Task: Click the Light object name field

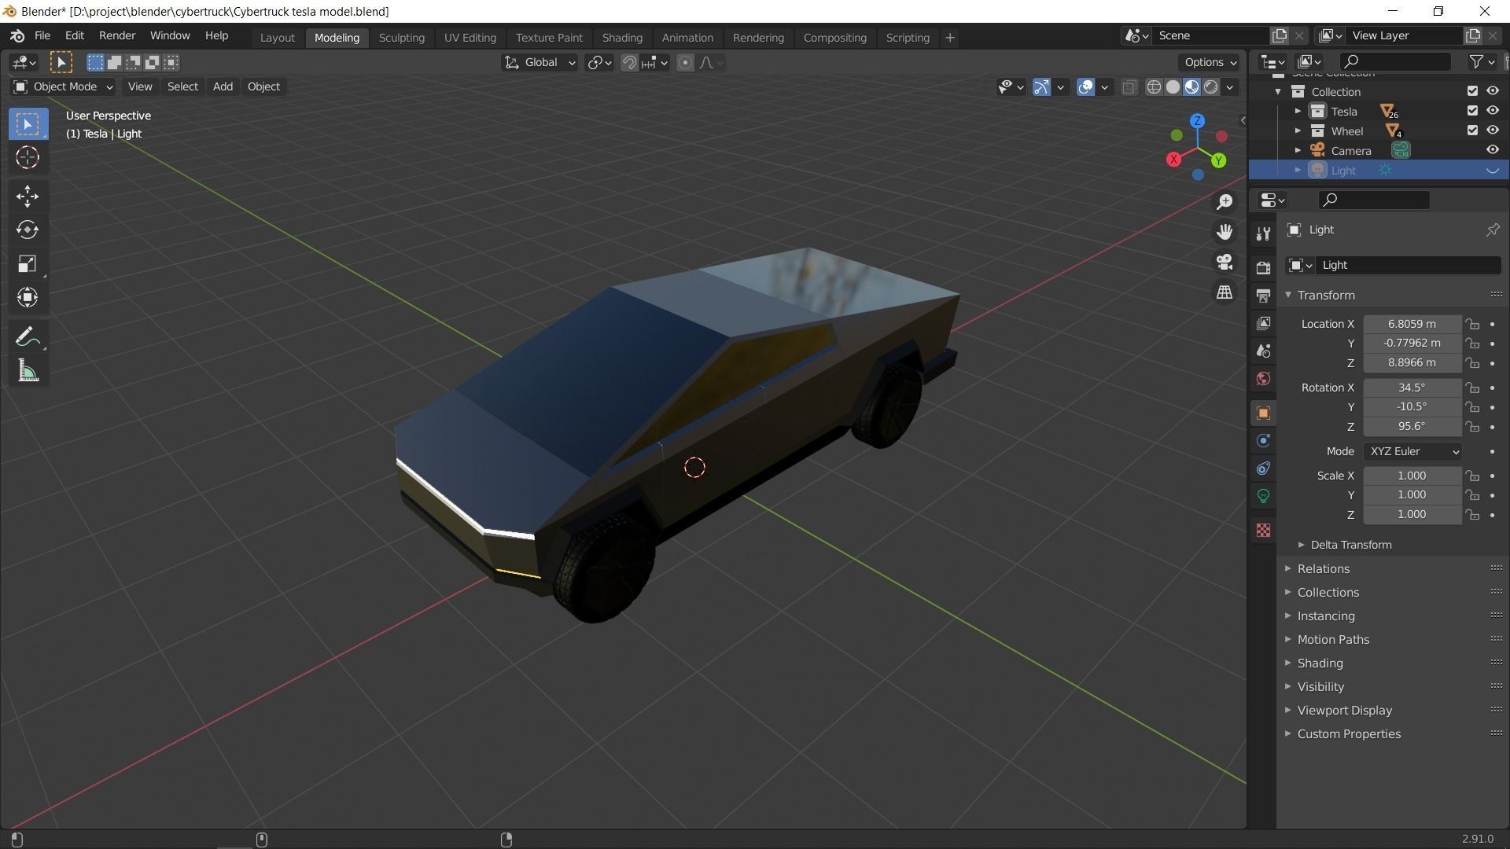Action: 1408,265
